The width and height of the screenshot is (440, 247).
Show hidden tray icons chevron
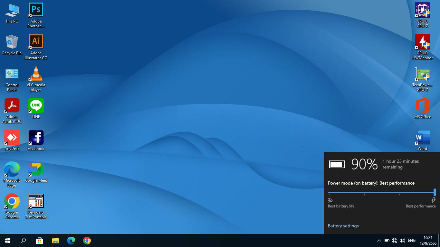coord(379,241)
